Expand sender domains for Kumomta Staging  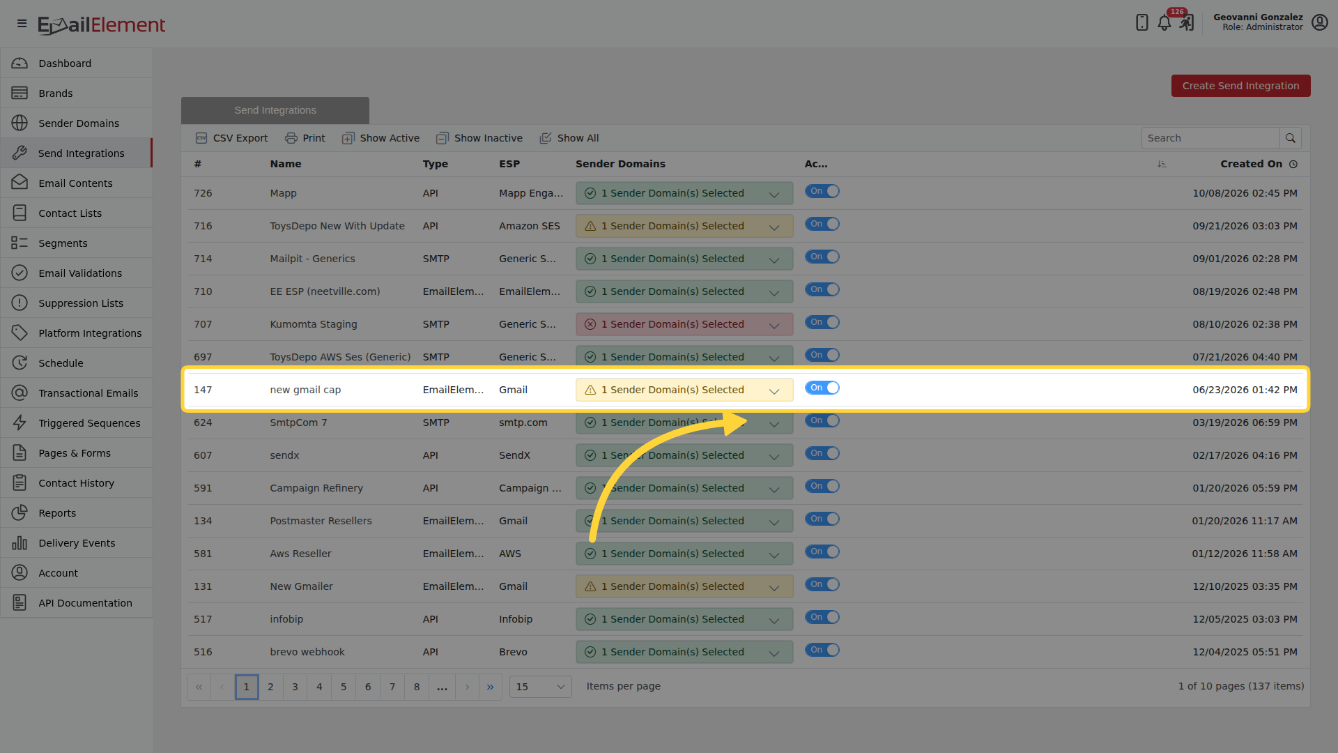[x=684, y=324]
